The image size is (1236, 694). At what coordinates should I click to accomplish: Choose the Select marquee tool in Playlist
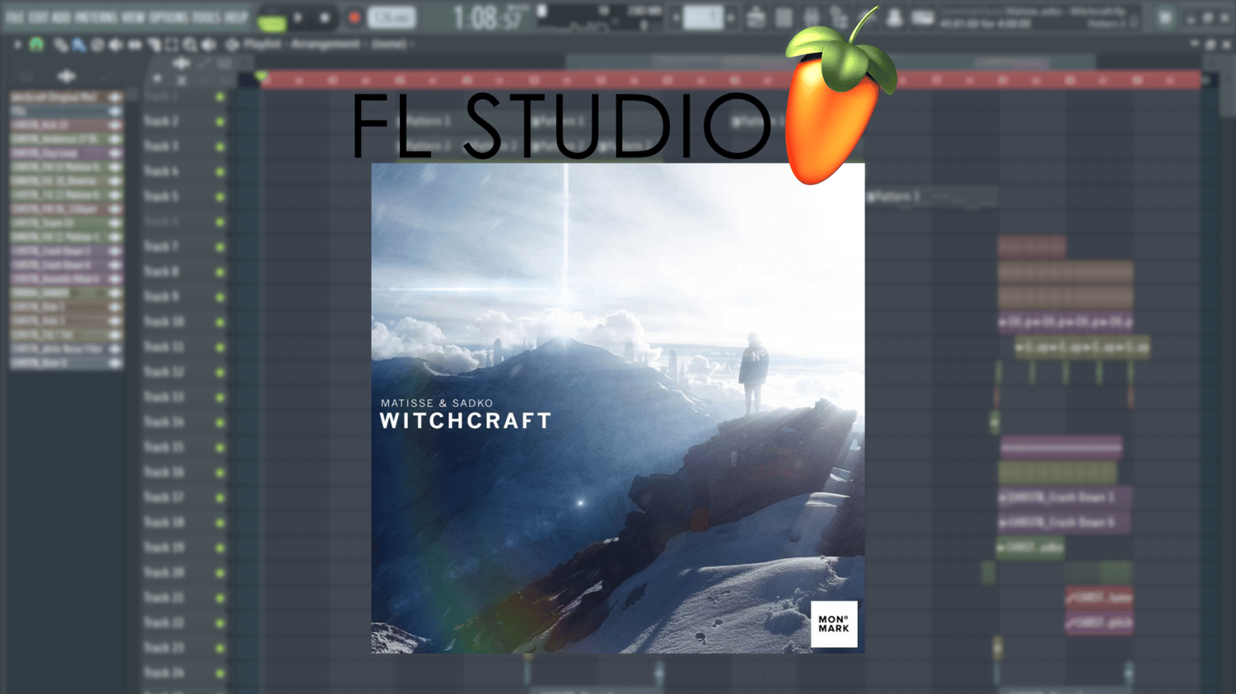[171, 44]
